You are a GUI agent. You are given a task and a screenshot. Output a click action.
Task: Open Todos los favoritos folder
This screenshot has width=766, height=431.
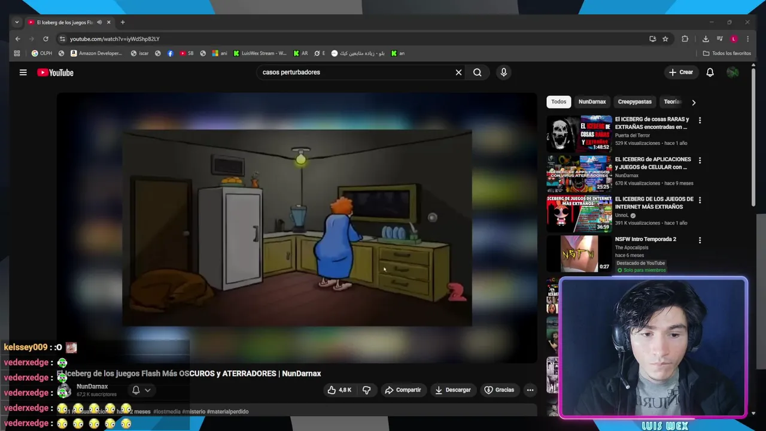(x=727, y=53)
